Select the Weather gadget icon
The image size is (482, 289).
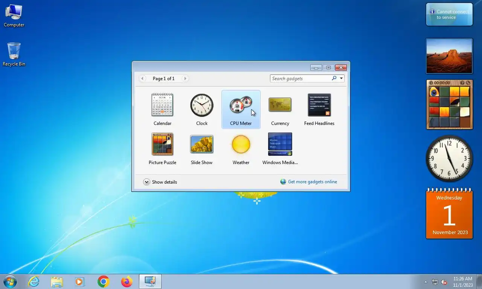[x=241, y=144]
